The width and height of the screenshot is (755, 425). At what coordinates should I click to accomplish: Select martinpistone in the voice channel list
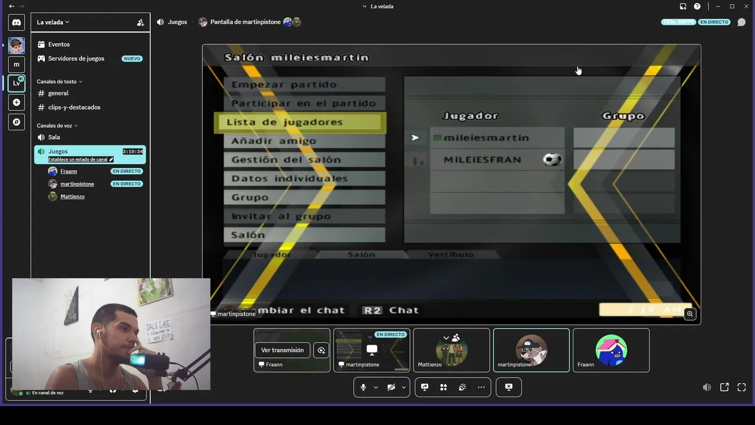click(x=77, y=184)
